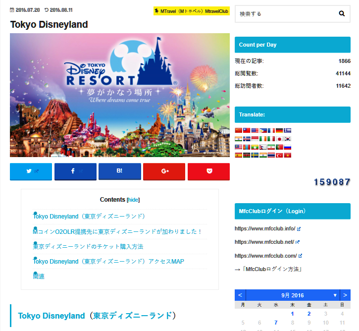This screenshot has width=359, height=331.
Task: Translate page using Malaysia flag
Action: [x=239, y=147]
